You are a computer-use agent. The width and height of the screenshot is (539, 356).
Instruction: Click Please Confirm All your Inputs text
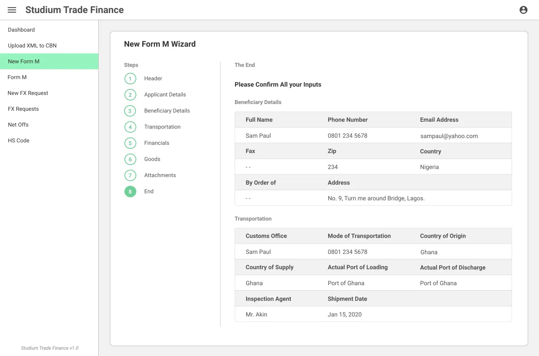click(x=278, y=85)
